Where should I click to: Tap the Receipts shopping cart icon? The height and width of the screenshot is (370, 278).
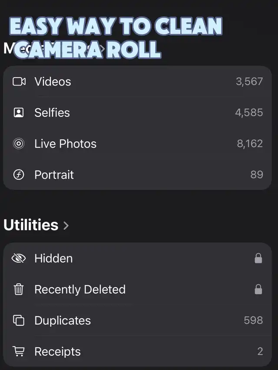(x=19, y=352)
